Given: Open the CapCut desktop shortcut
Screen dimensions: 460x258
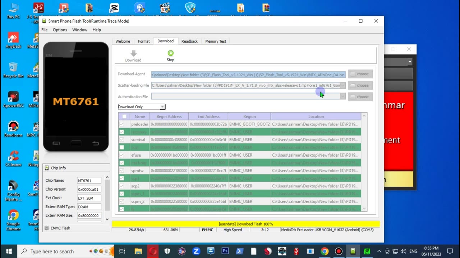Looking at the screenshot, I should [x=114, y=8].
